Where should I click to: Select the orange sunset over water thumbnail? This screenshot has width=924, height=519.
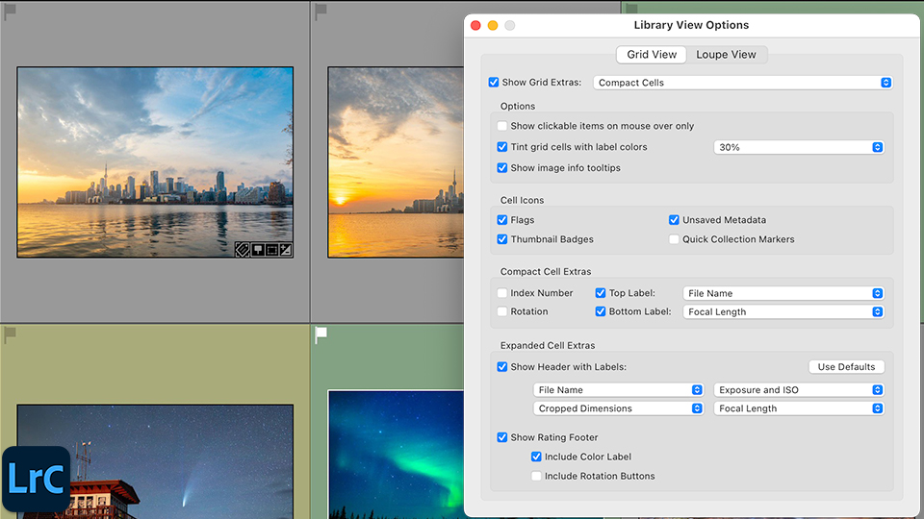coord(396,161)
